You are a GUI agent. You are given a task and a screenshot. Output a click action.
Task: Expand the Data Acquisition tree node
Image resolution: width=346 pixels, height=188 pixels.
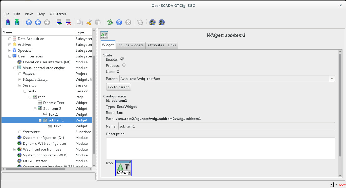point(10,39)
